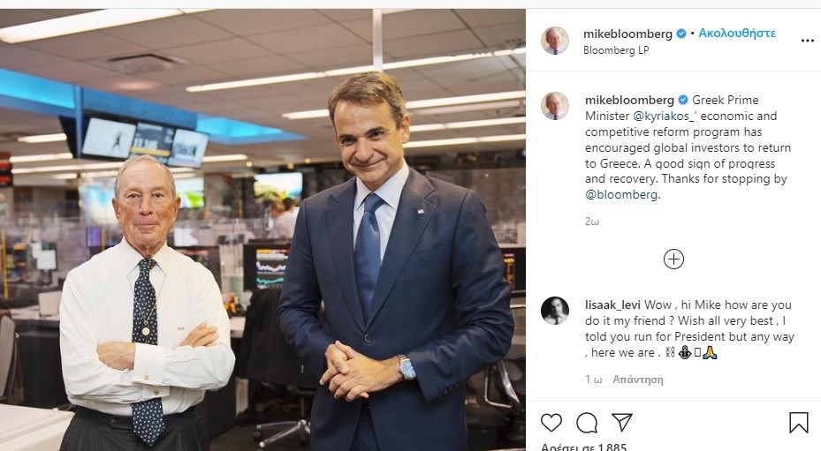Open lisaak_levi username link

coord(612,304)
